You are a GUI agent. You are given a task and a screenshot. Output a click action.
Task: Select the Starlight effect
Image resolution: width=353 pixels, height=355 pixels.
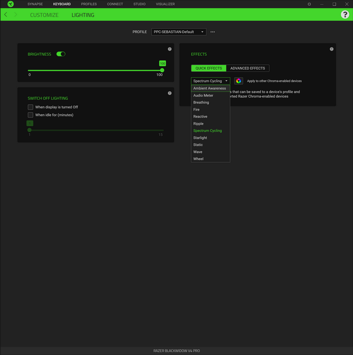(x=210, y=137)
